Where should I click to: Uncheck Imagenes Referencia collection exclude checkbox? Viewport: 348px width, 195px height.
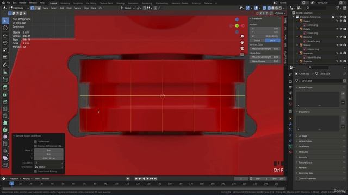click(333, 17)
